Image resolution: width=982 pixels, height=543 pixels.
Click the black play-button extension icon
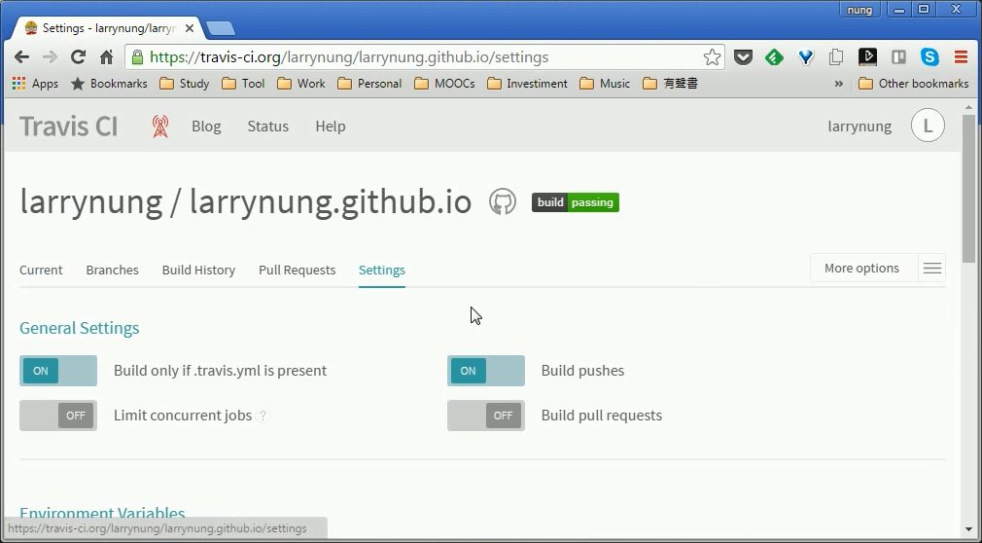867,57
